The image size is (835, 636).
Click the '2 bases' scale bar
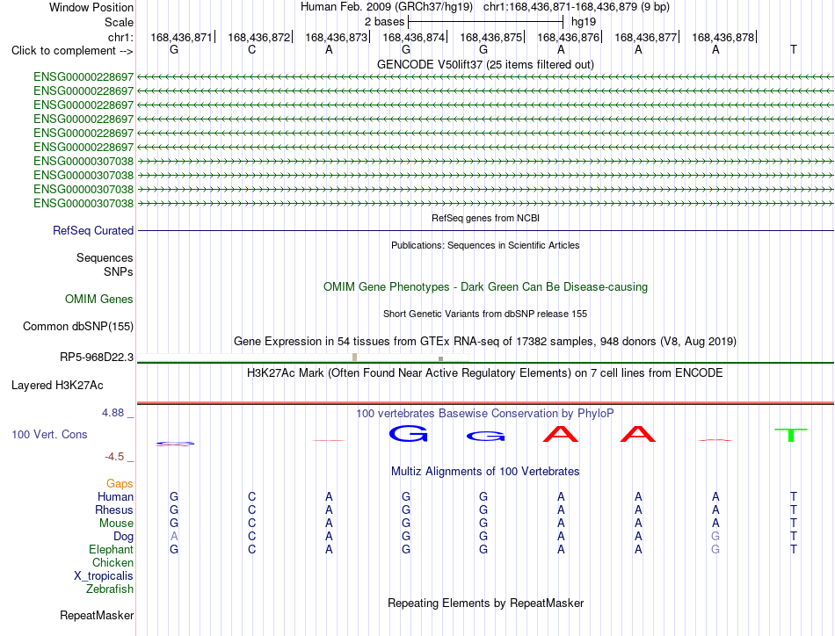click(485, 22)
